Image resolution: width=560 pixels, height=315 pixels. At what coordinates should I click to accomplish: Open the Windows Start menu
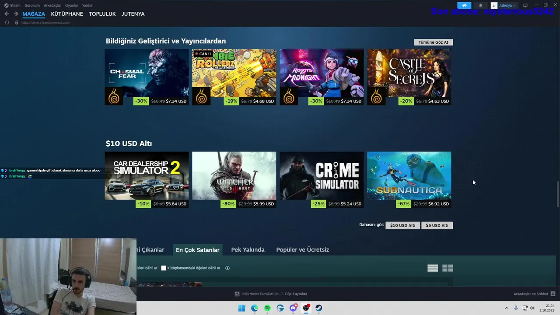coord(241,308)
